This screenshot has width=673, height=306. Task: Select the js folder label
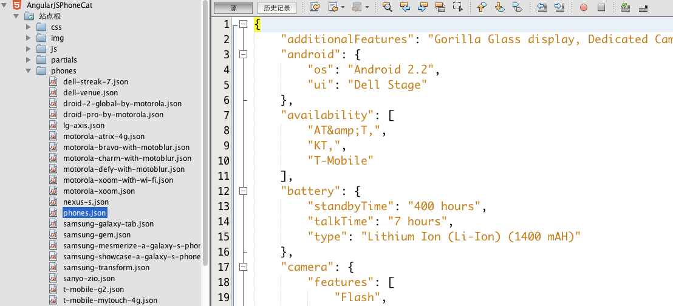tap(54, 49)
